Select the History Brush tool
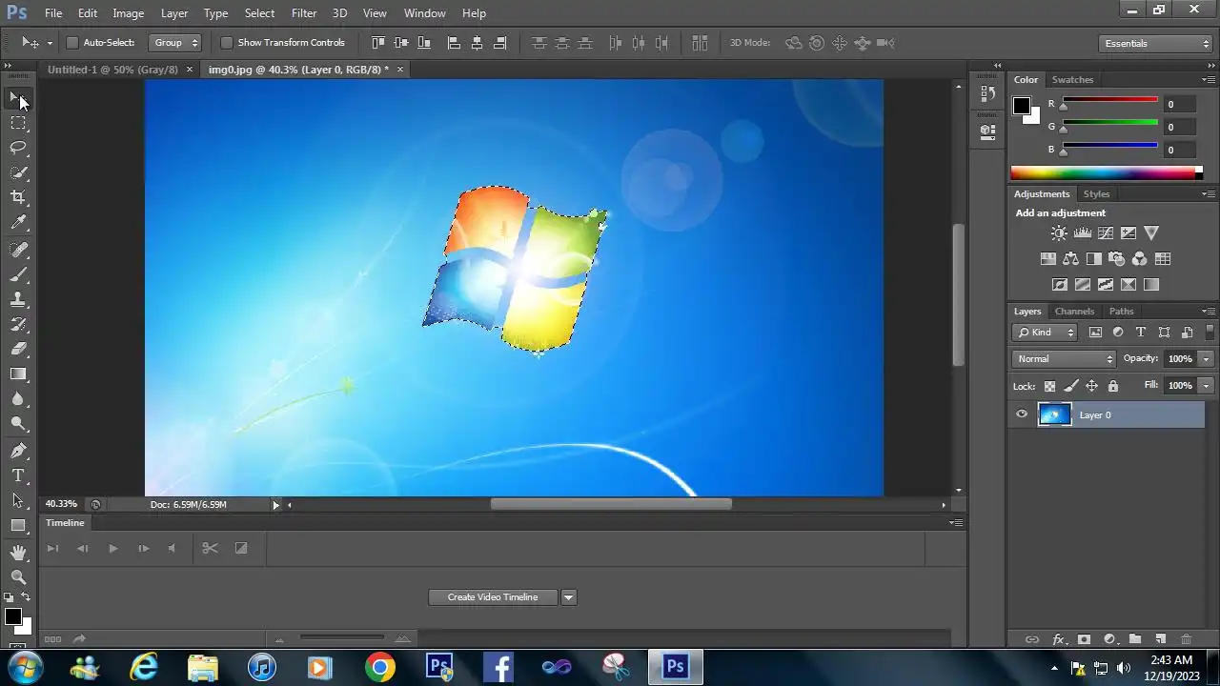1220x686 pixels. [18, 324]
